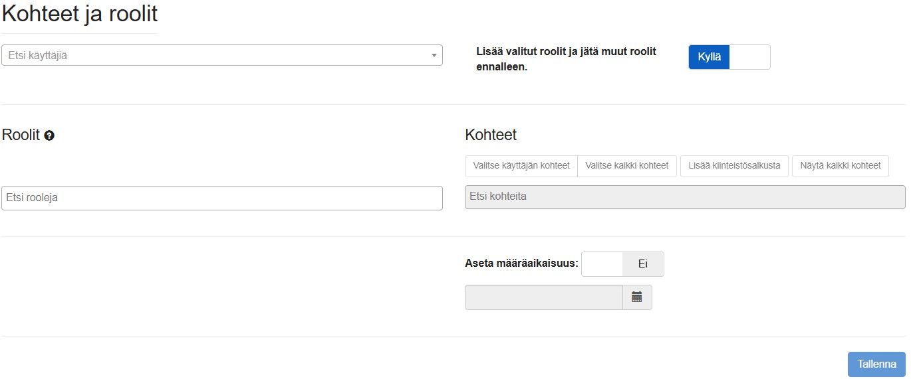Click the Etsi käyttäjiä search box
Screen dimensions: 911x379
pyautogui.click(x=222, y=56)
